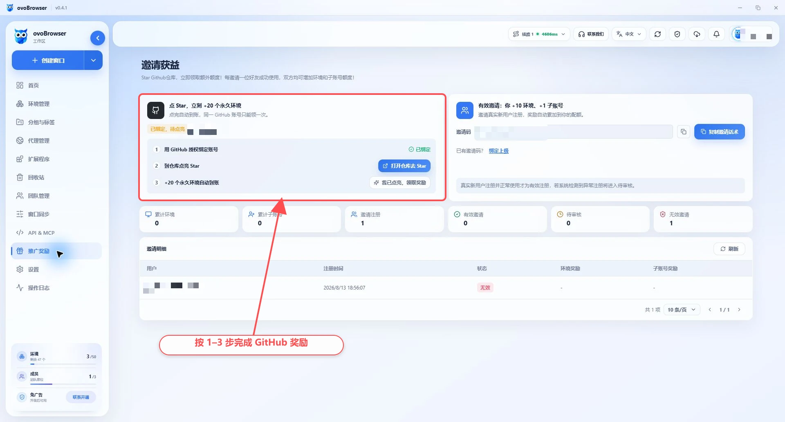Image resolution: width=785 pixels, height=422 pixels.
Task: Click the 邀请注册 stat card icon
Action: click(x=354, y=214)
